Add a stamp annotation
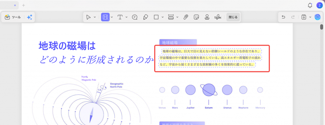 [x=207, y=17]
